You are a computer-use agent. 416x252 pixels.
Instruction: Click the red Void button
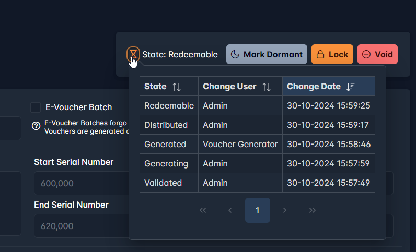[x=377, y=54]
